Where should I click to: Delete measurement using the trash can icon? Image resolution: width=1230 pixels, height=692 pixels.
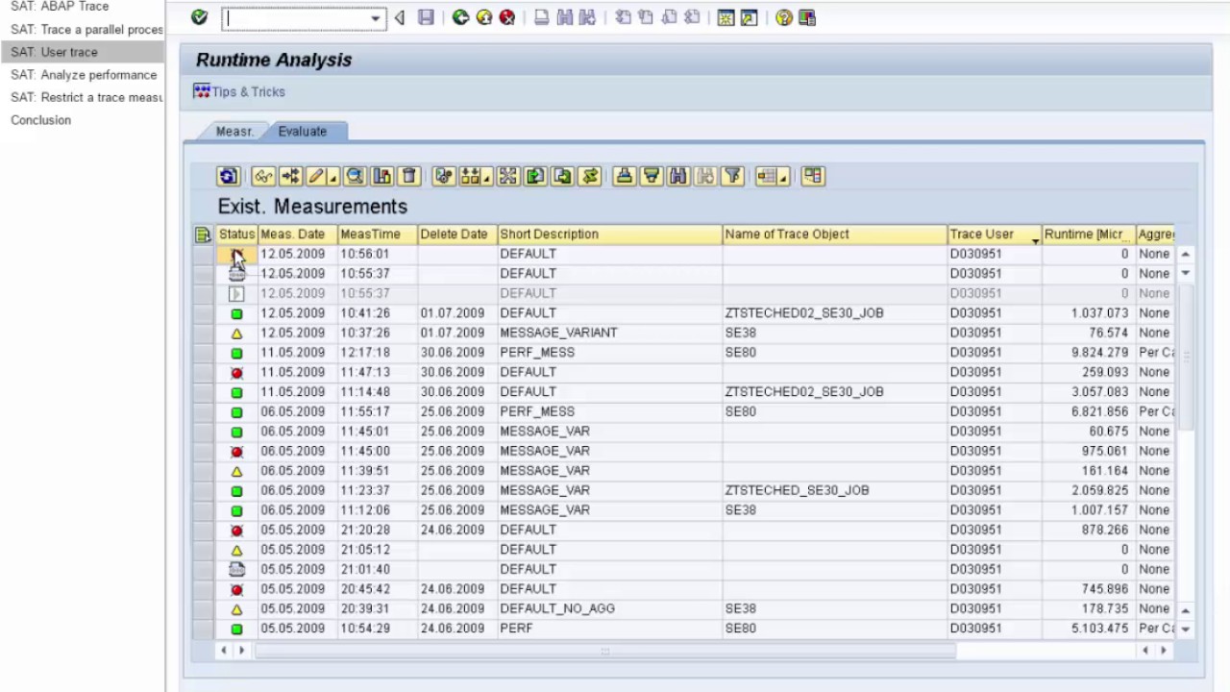tap(408, 176)
